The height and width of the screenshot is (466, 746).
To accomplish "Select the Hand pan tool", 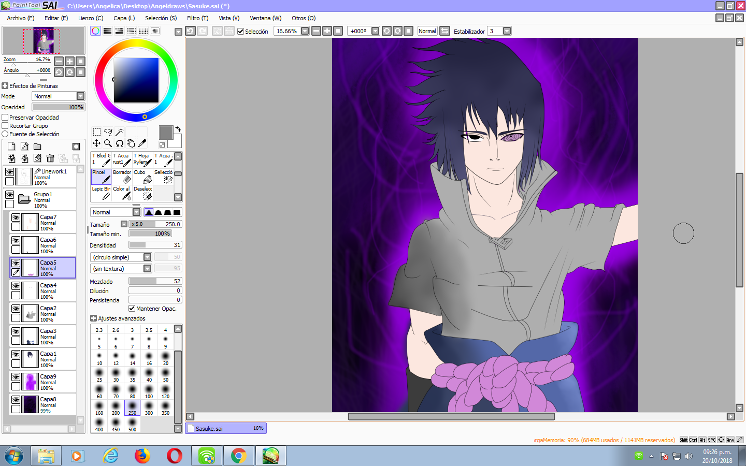I will coord(131,143).
